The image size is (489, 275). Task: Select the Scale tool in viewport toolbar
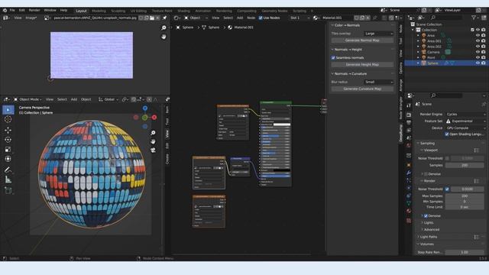coord(8,150)
